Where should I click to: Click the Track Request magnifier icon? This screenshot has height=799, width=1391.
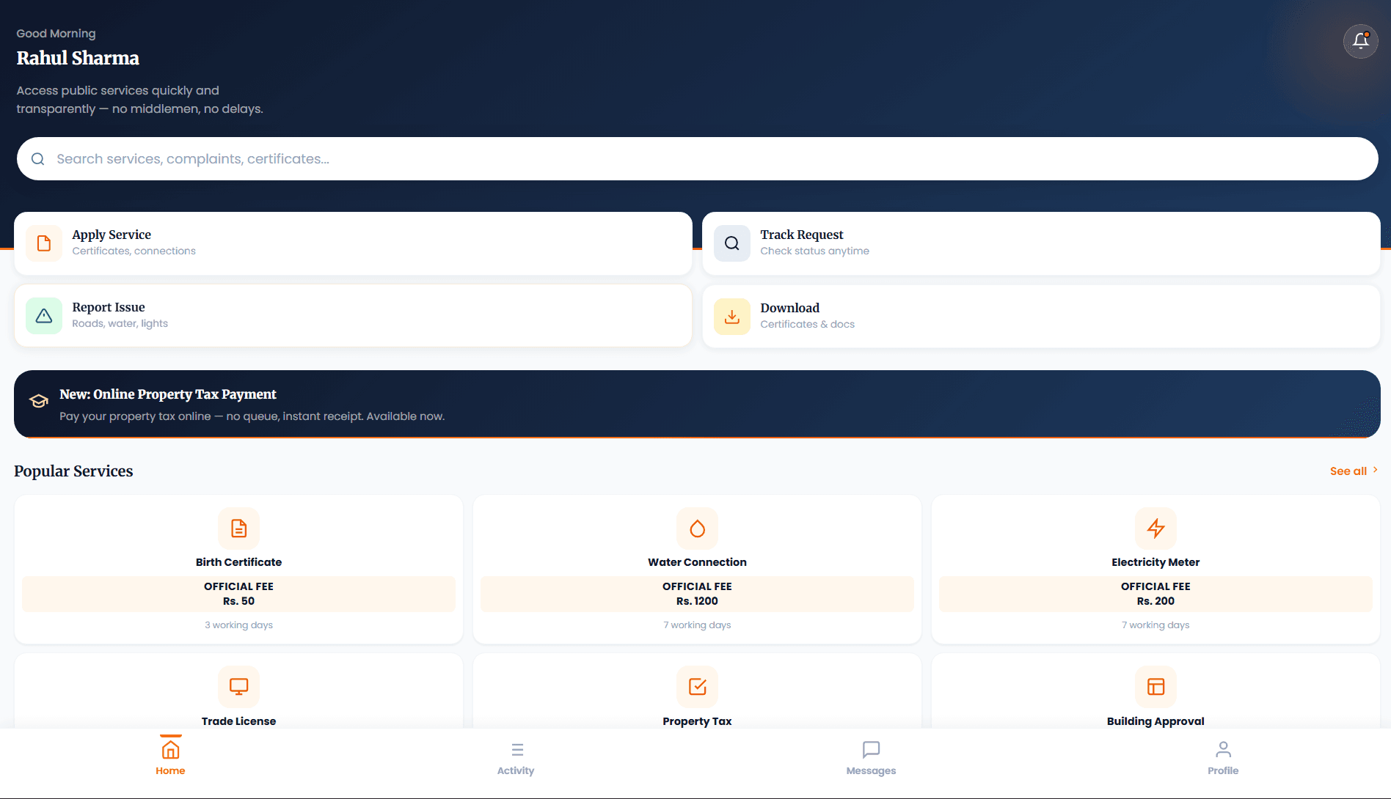tap(732, 243)
